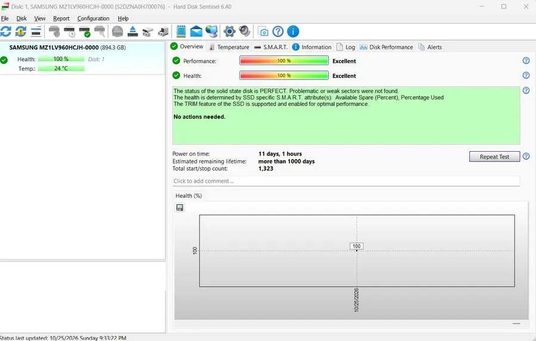Switch to the Information tab
This screenshot has height=341, width=536.
[x=311, y=47]
